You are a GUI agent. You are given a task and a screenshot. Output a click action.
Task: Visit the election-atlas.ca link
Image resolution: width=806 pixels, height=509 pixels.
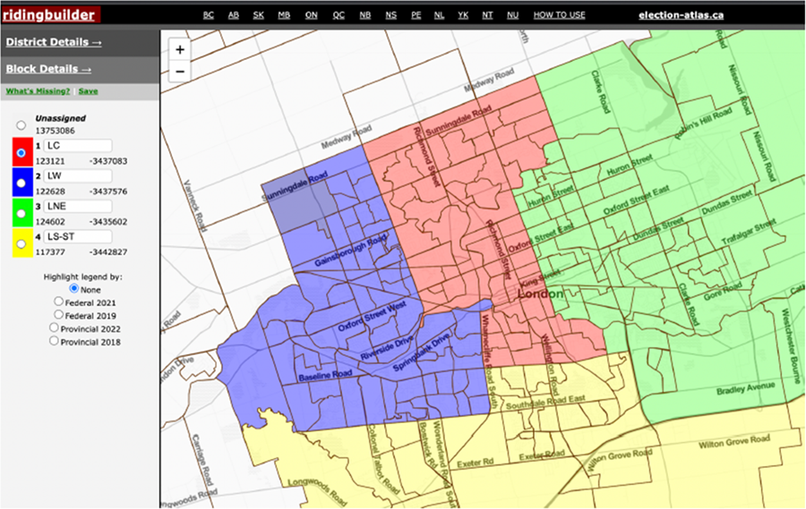click(x=682, y=15)
